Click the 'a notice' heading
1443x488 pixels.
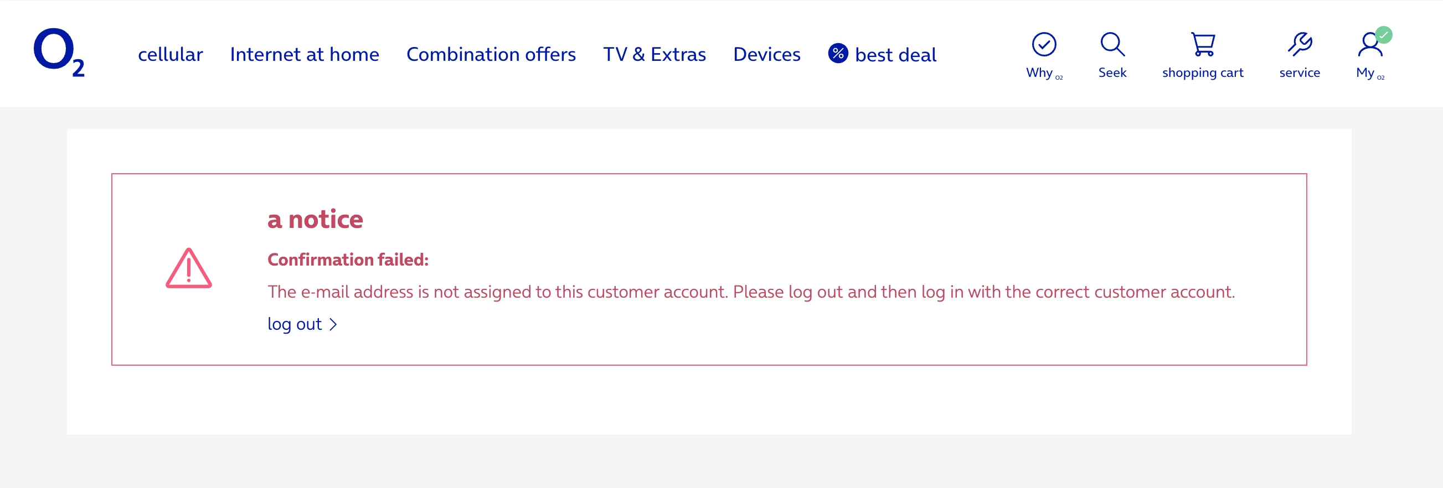[316, 219]
